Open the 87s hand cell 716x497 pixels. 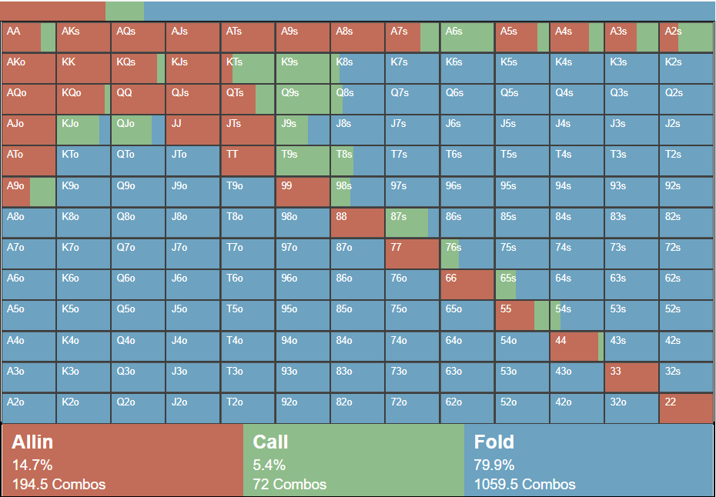(412, 223)
